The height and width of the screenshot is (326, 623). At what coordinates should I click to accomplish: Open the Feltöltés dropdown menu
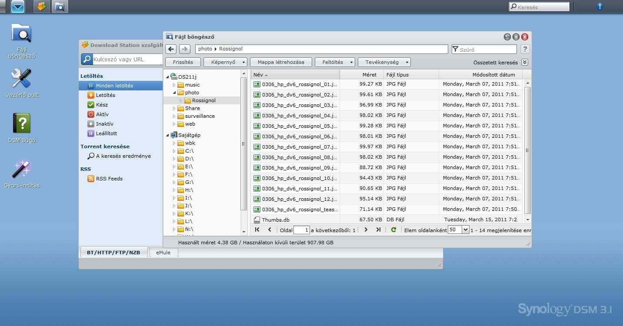pyautogui.click(x=335, y=62)
